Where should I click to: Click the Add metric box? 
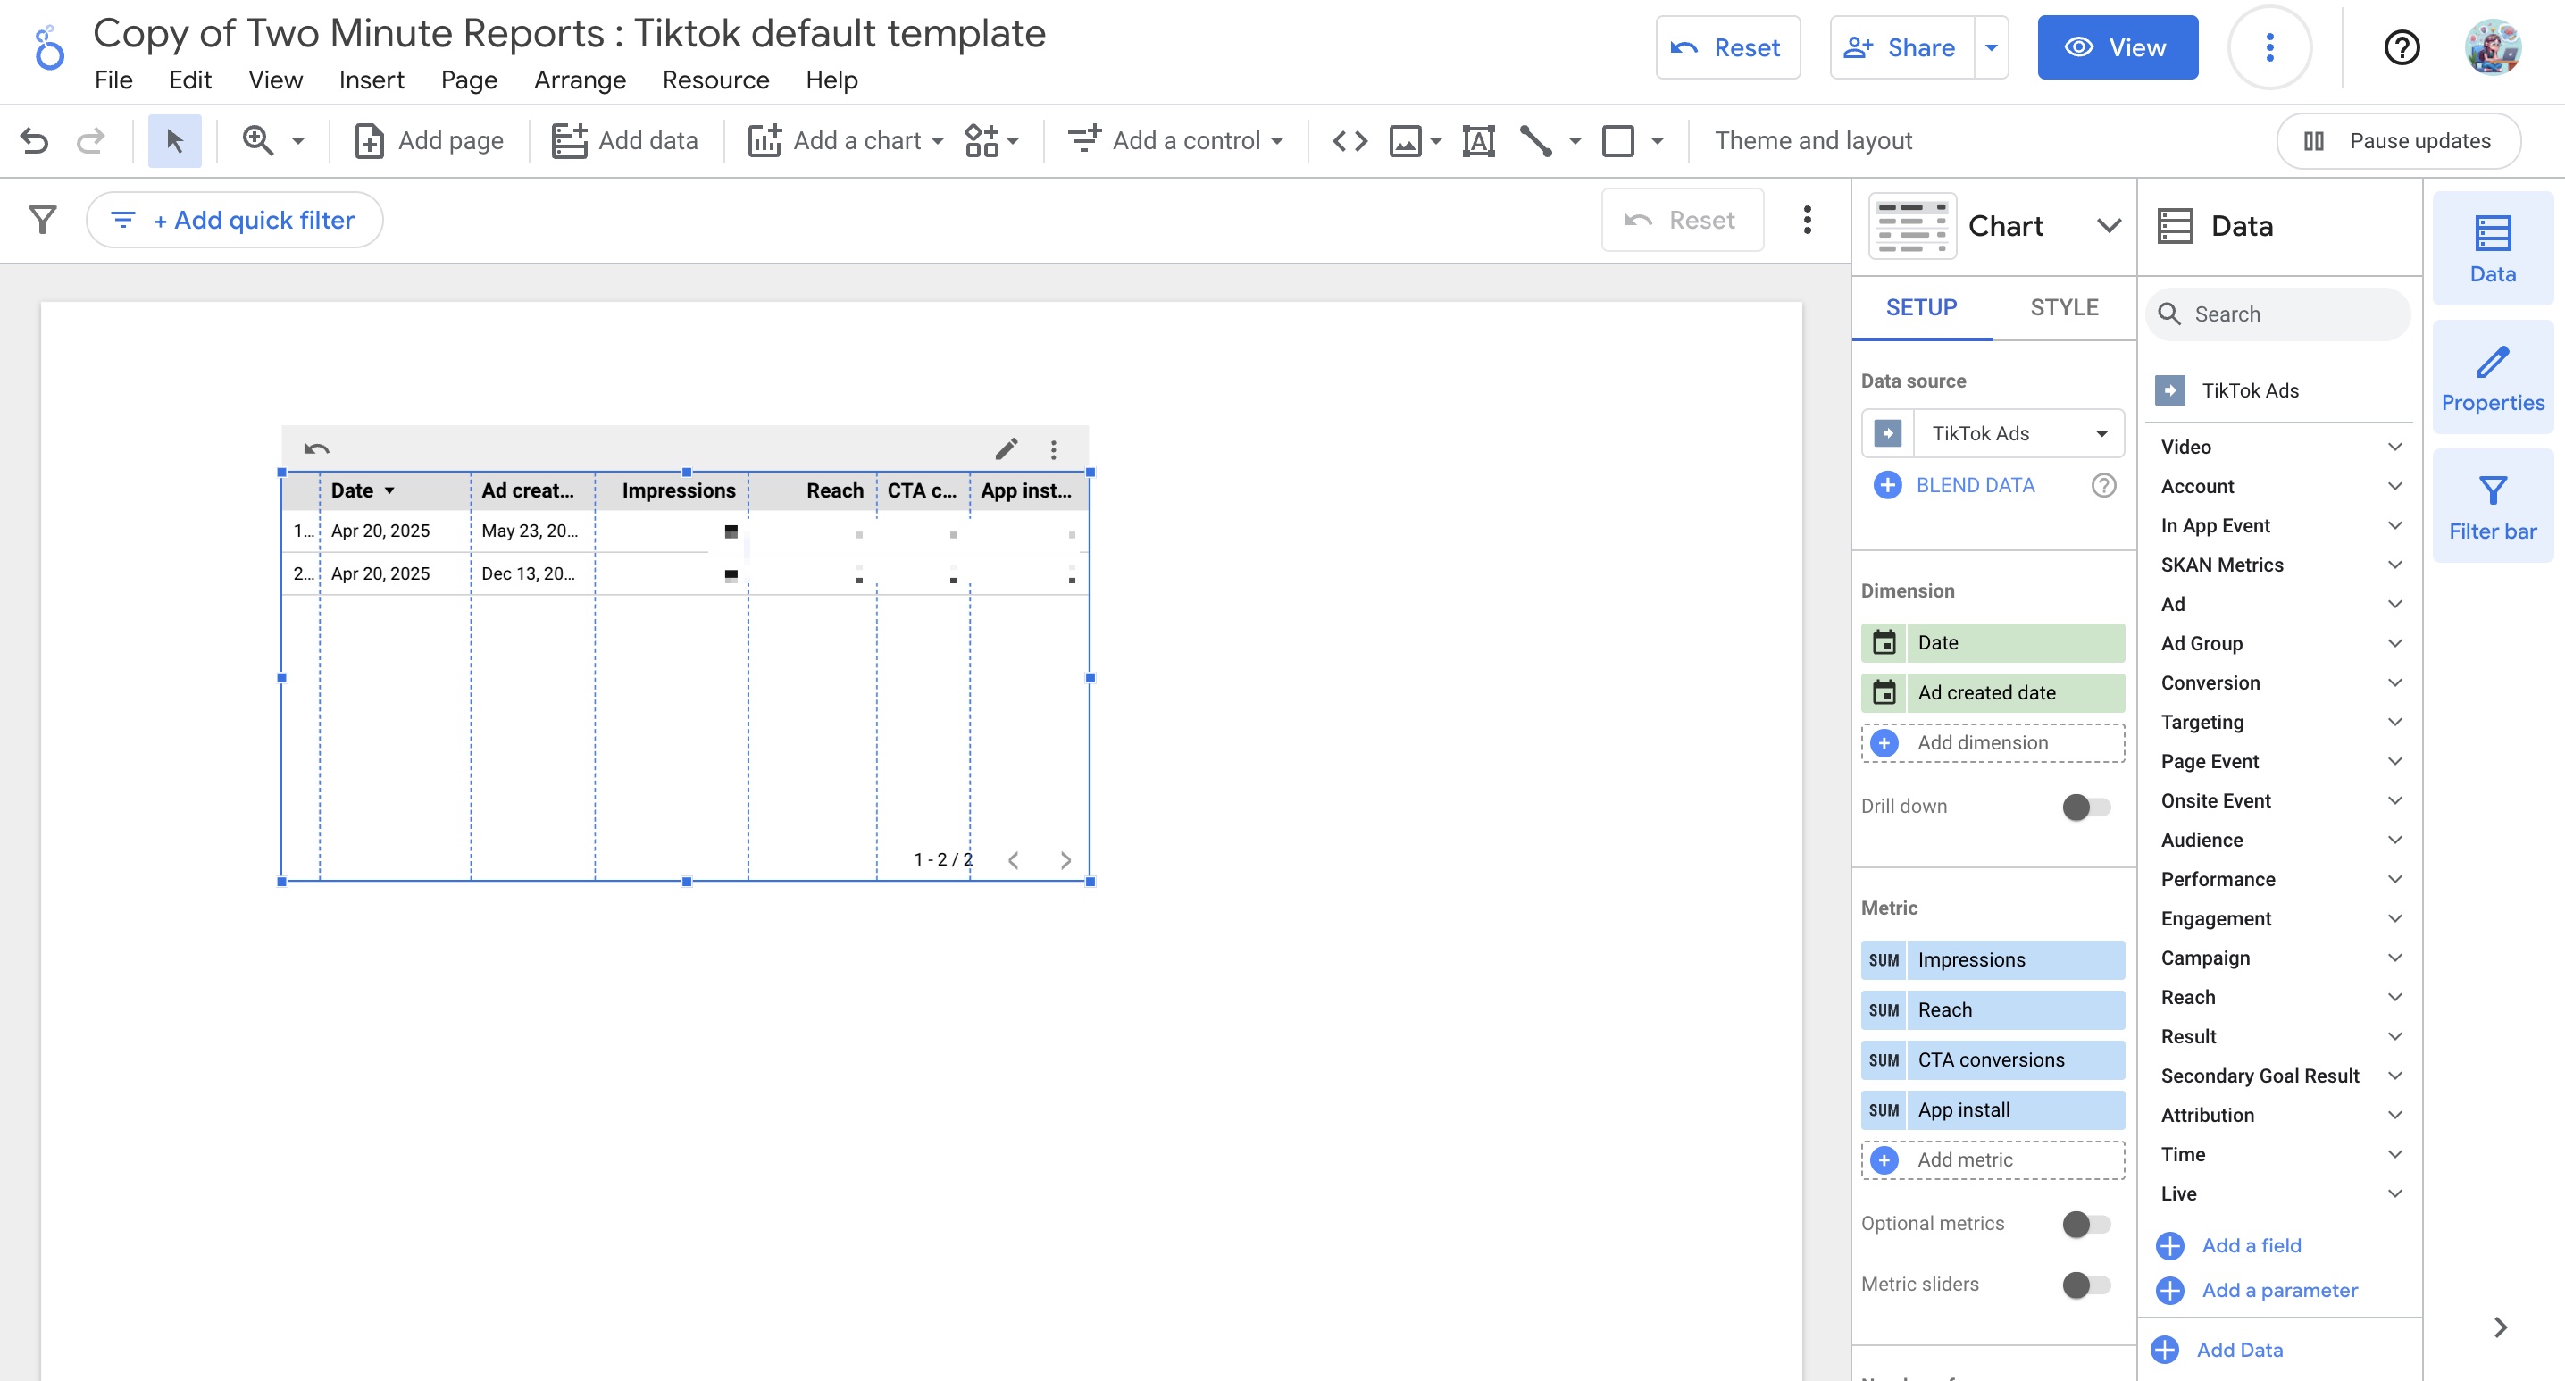click(x=1993, y=1160)
